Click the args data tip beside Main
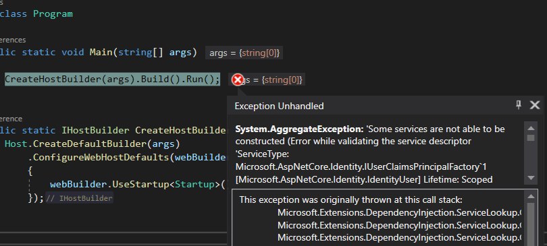This screenshot has height=246, width=547. [x=244, y=53]
